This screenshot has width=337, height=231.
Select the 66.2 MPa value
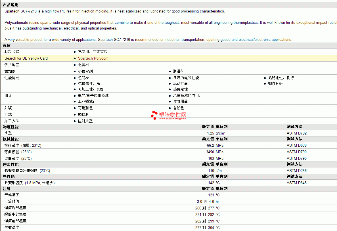(x=215, y=146)
